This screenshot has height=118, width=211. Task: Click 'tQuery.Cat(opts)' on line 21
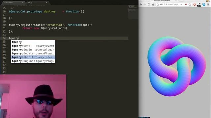[54, 28]
